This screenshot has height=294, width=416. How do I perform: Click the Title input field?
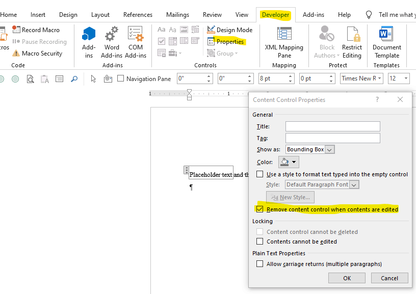point(333,126)
